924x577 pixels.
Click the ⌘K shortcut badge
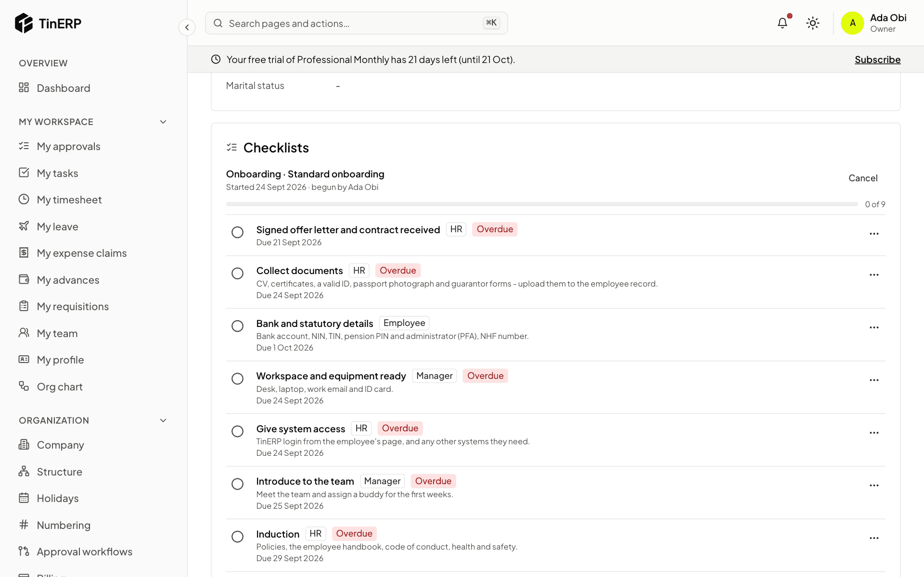pyautogui.click(x=491, y=23)
